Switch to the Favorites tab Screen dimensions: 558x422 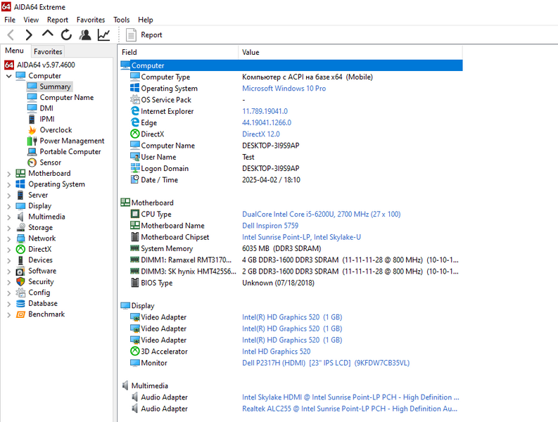point(48,51)
